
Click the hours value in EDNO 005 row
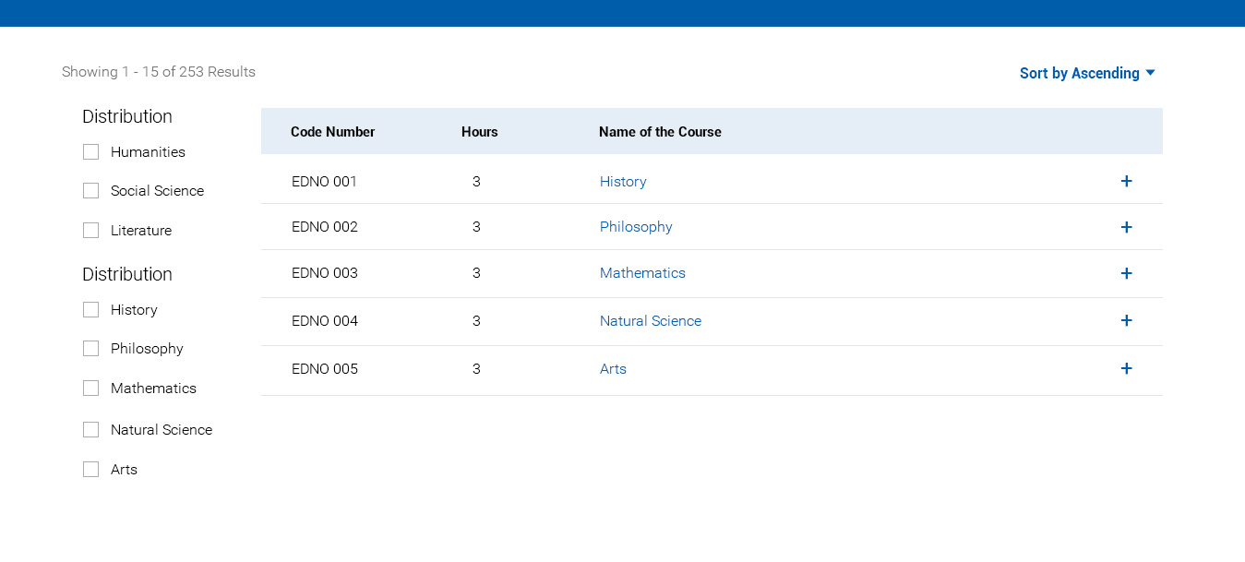point(476,369)
